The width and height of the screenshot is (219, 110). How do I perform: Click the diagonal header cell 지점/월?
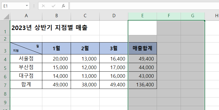tap(26, 48)
